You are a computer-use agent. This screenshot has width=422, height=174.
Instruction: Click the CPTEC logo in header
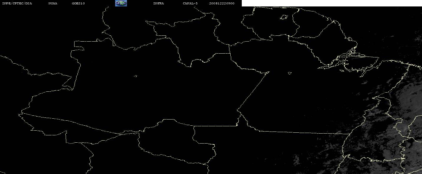point(121,3)
